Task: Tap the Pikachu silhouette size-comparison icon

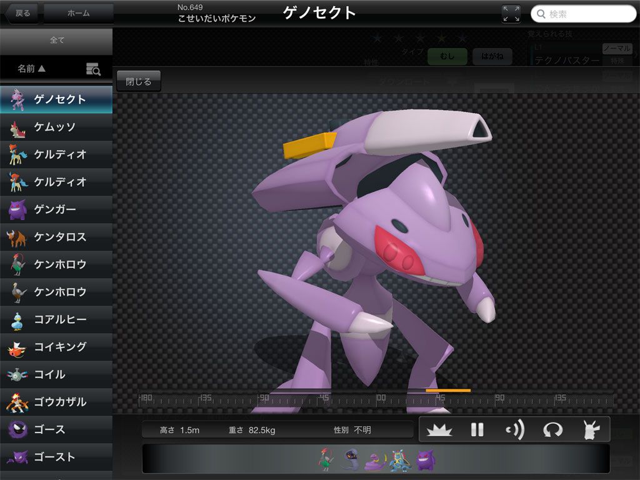Action: [x=590, y=429]
